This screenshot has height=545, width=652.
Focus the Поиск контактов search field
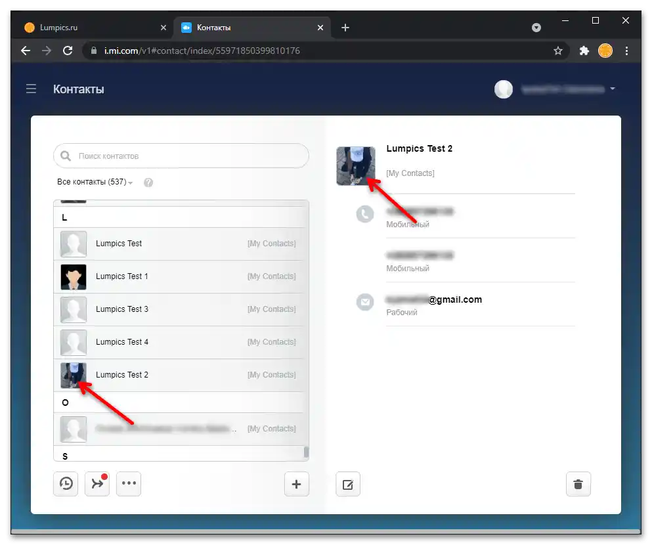click(x=181, y=156)
